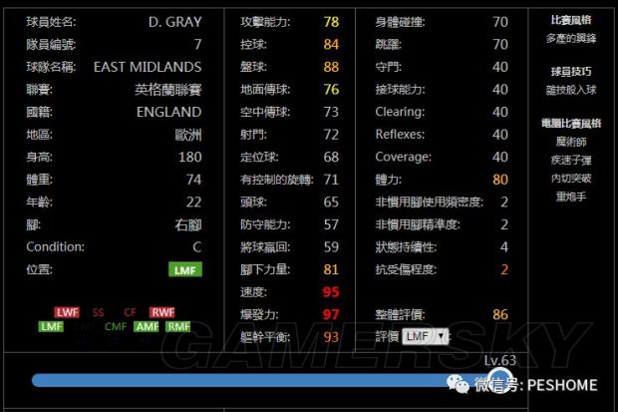The image size is (618, 412).
Task: Click the green LMF badge in the bottom position grid
Action: (51, 326)
